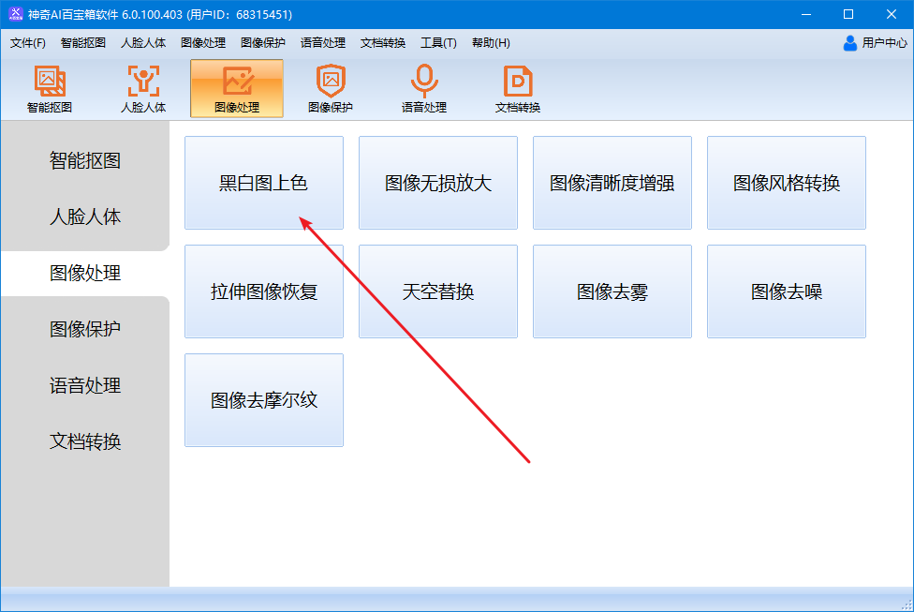Select the 语音处理 microphone toolbar icon
This screenshot has width=914, height=612.
tap(424, 89)
